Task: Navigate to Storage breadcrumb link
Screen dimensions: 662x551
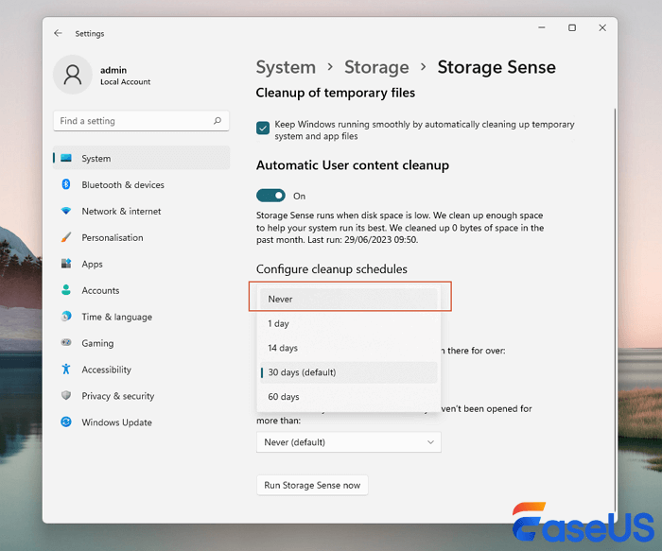Action: pyautogui.click(x=376, y=67)
